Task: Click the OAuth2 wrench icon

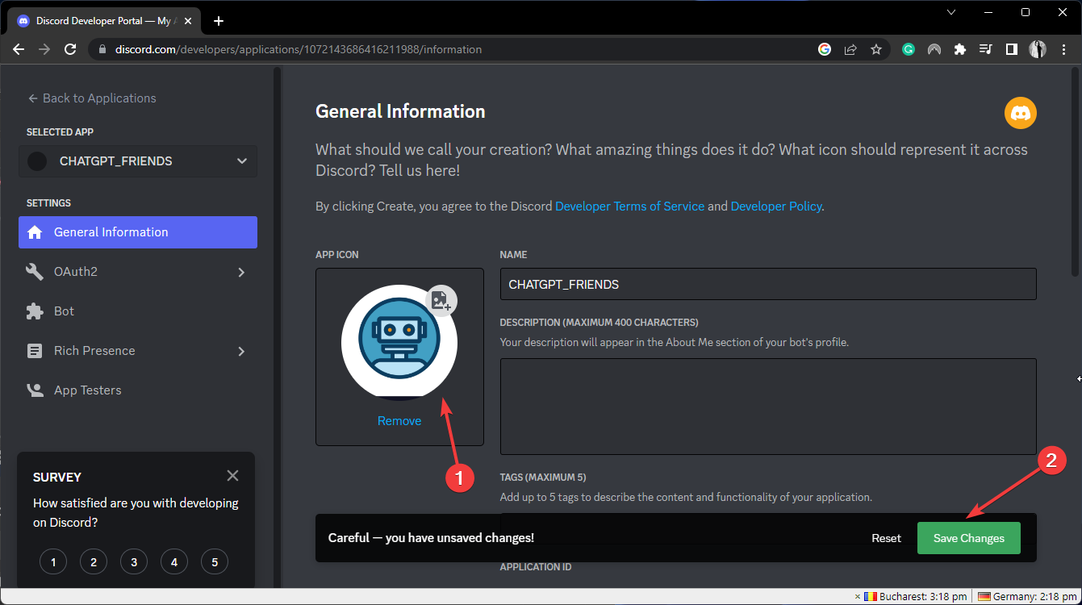Action: click(x=35, y=272)
